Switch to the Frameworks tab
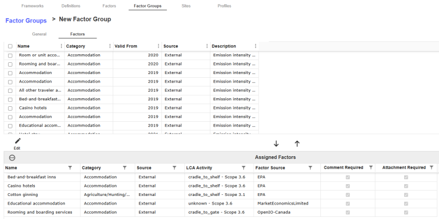 32,6
